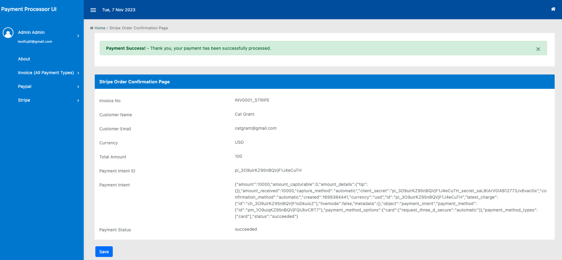Select the Stripe sidebar item
Screen dimensions: 562x260
[24, 100]
